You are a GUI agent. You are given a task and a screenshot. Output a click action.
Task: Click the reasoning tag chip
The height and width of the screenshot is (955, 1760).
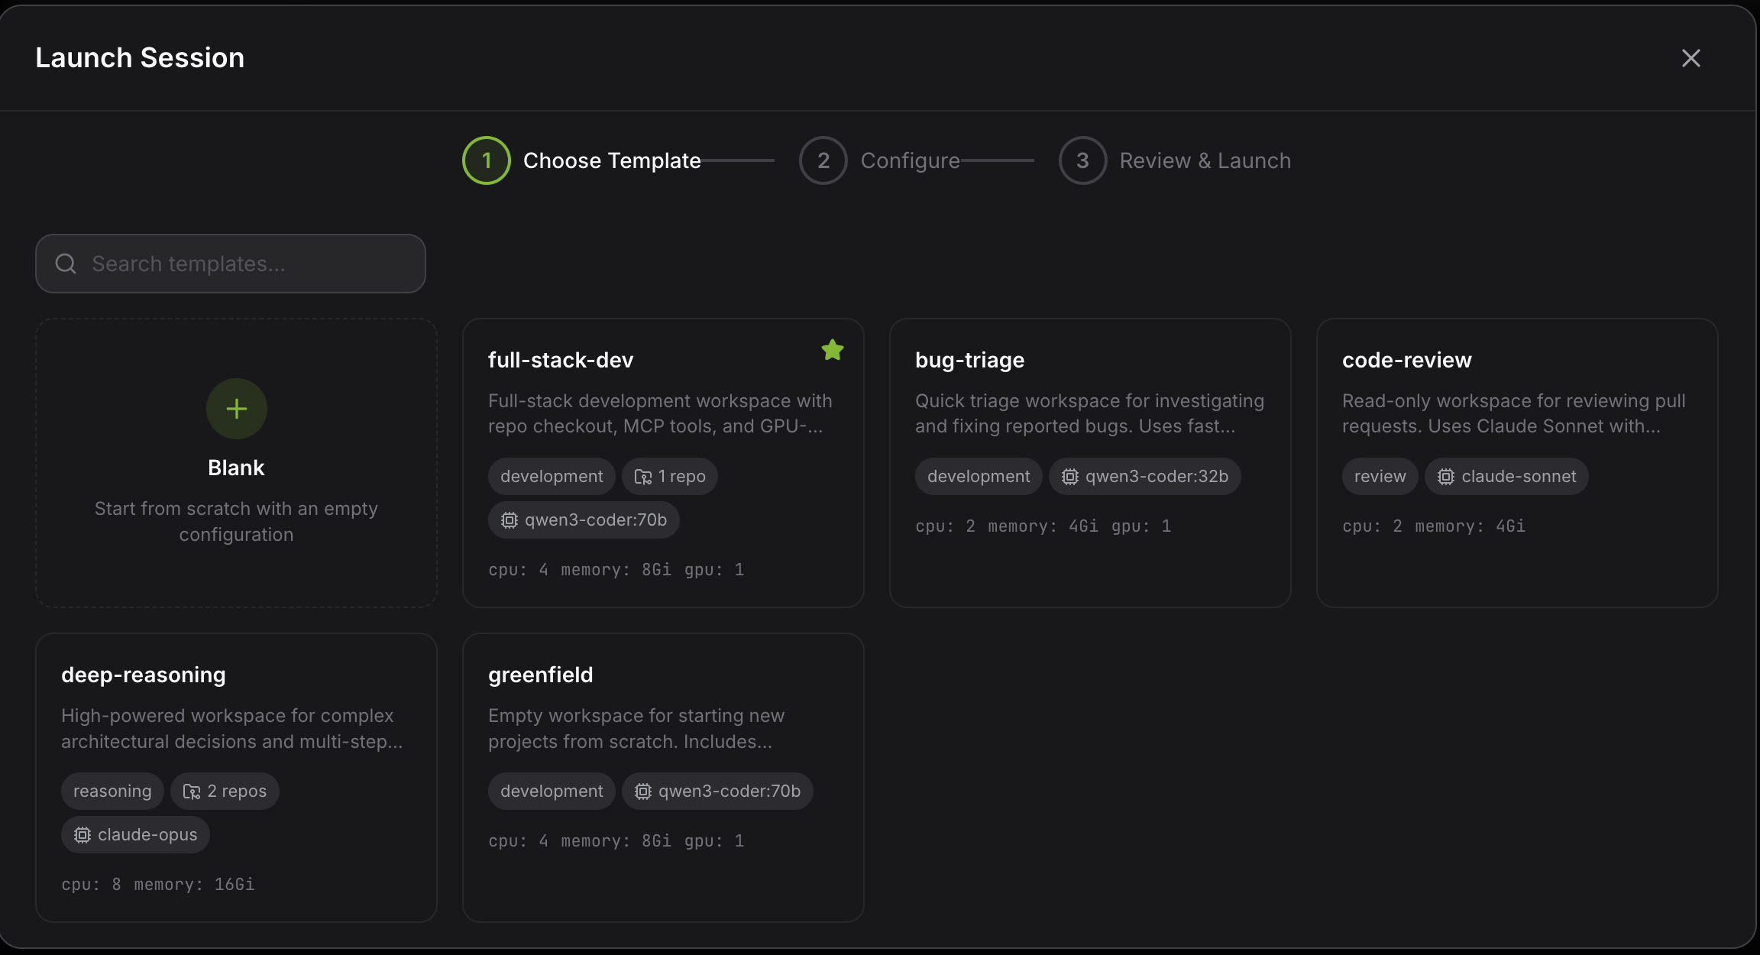click(x=112, y=791)
